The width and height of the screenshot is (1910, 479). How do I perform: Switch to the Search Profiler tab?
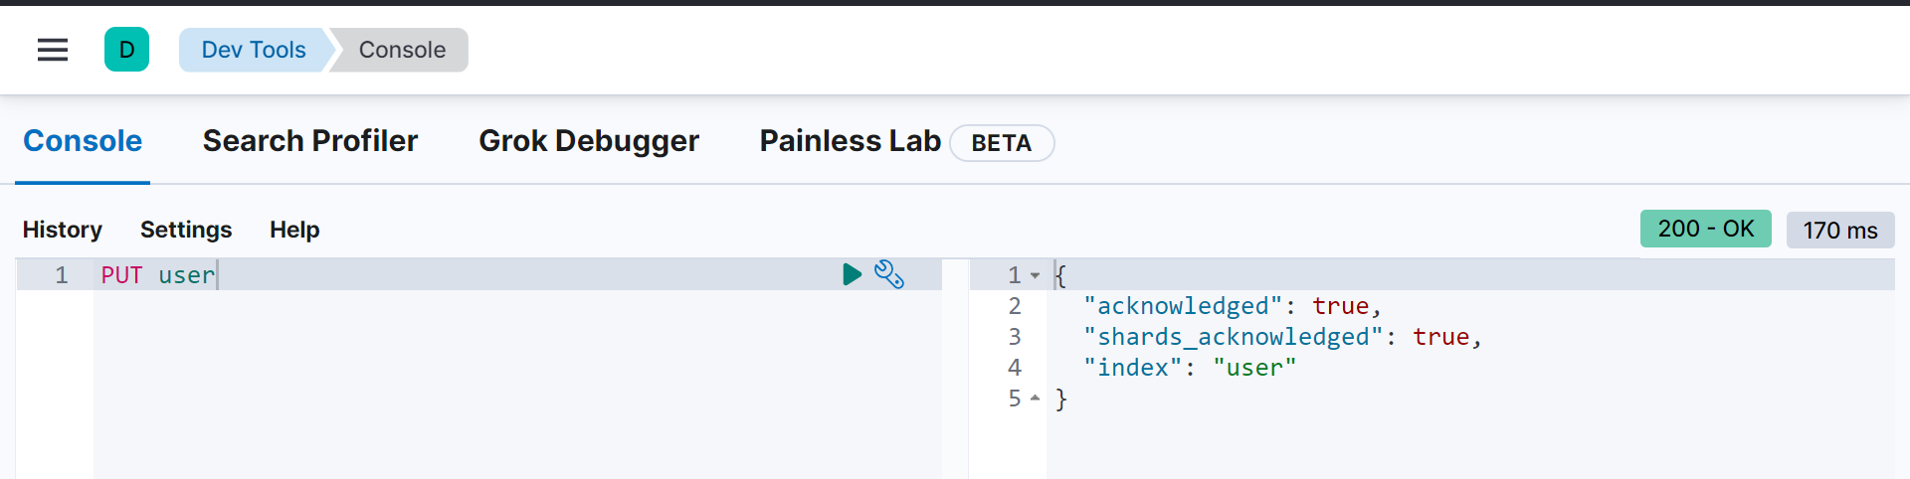point(309,141)
